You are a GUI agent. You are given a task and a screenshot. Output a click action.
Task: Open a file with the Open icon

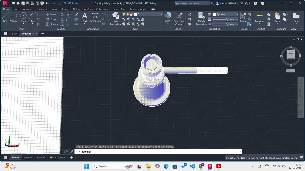(x=18, y=3)
